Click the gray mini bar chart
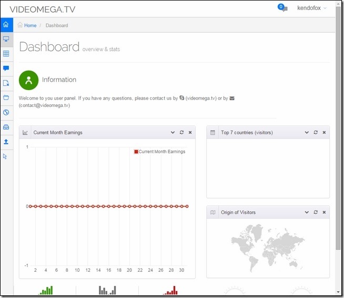Viewport: 344px width, 298px height. [107, 290]
